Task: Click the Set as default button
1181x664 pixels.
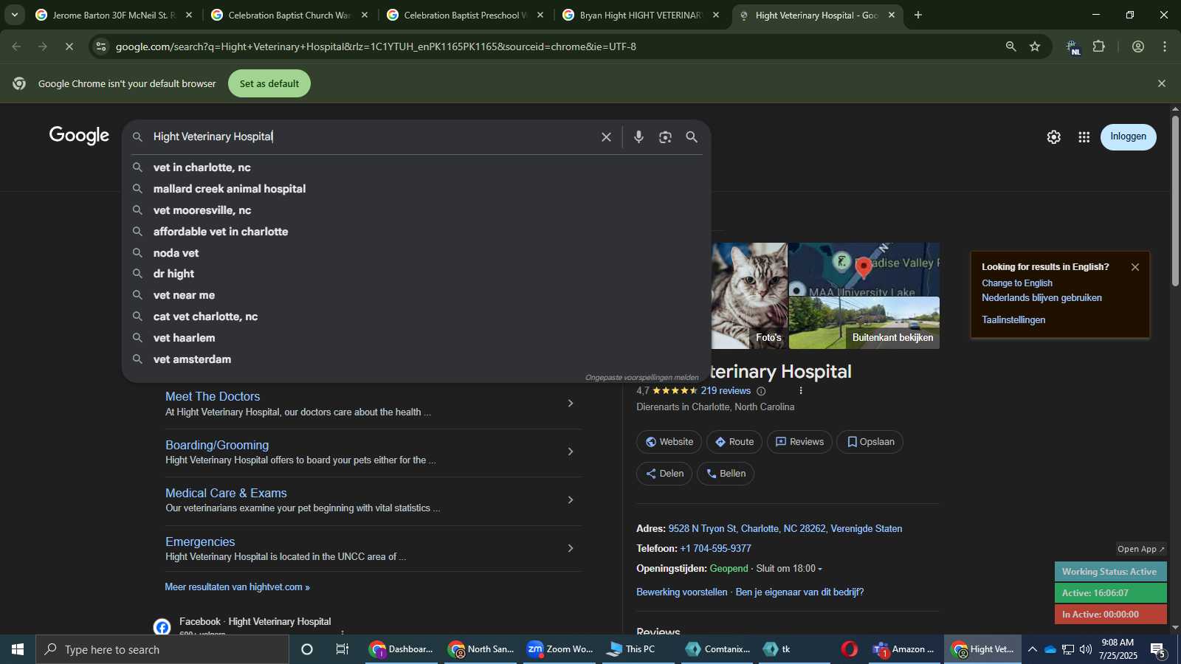Action: (269, 83)
